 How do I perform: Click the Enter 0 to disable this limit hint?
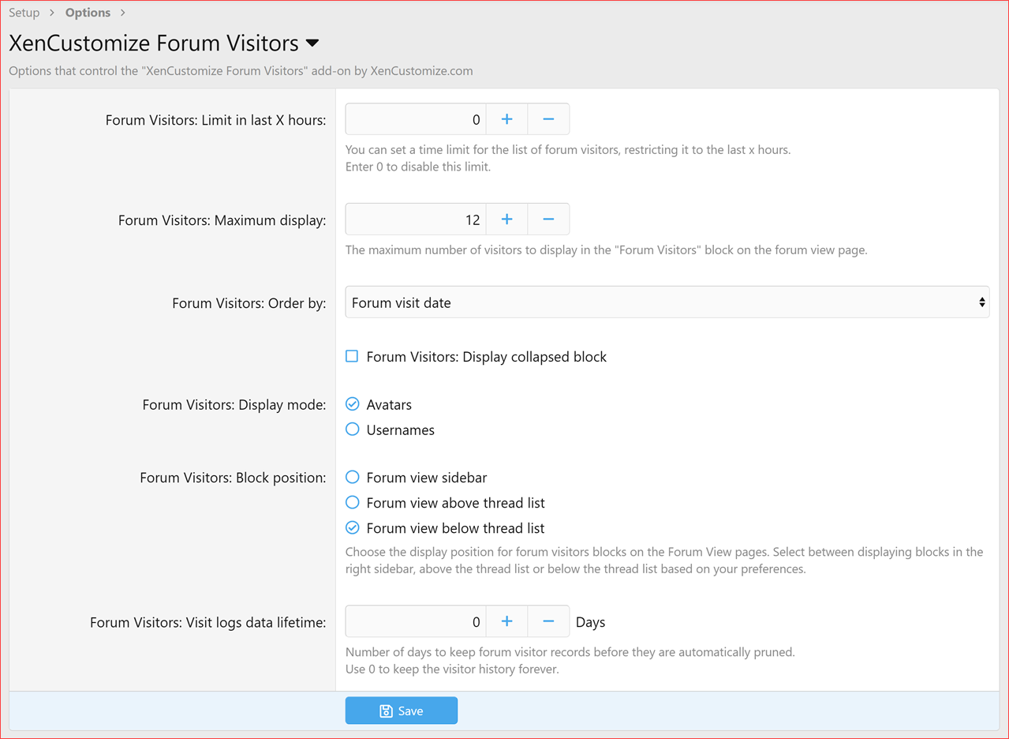[x=418, y=167]
